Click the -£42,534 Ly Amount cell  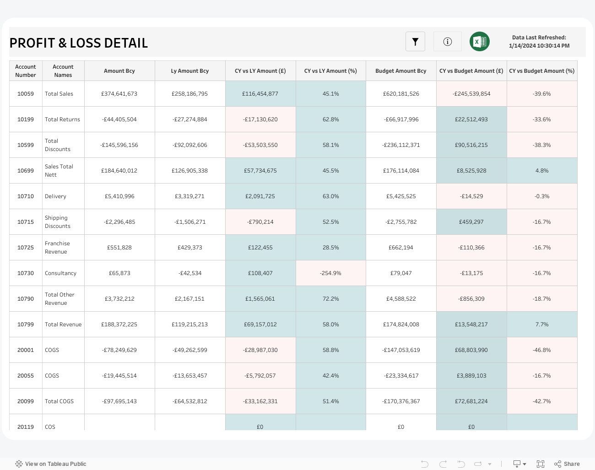(190, 273)
